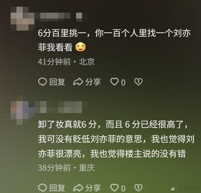Click the 38分钟前 · 重庆 timestamp
Viewport: 201px width, 193px height.
[66, 168]
